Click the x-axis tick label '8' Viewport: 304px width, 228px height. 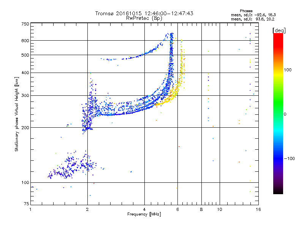(201, 209)
